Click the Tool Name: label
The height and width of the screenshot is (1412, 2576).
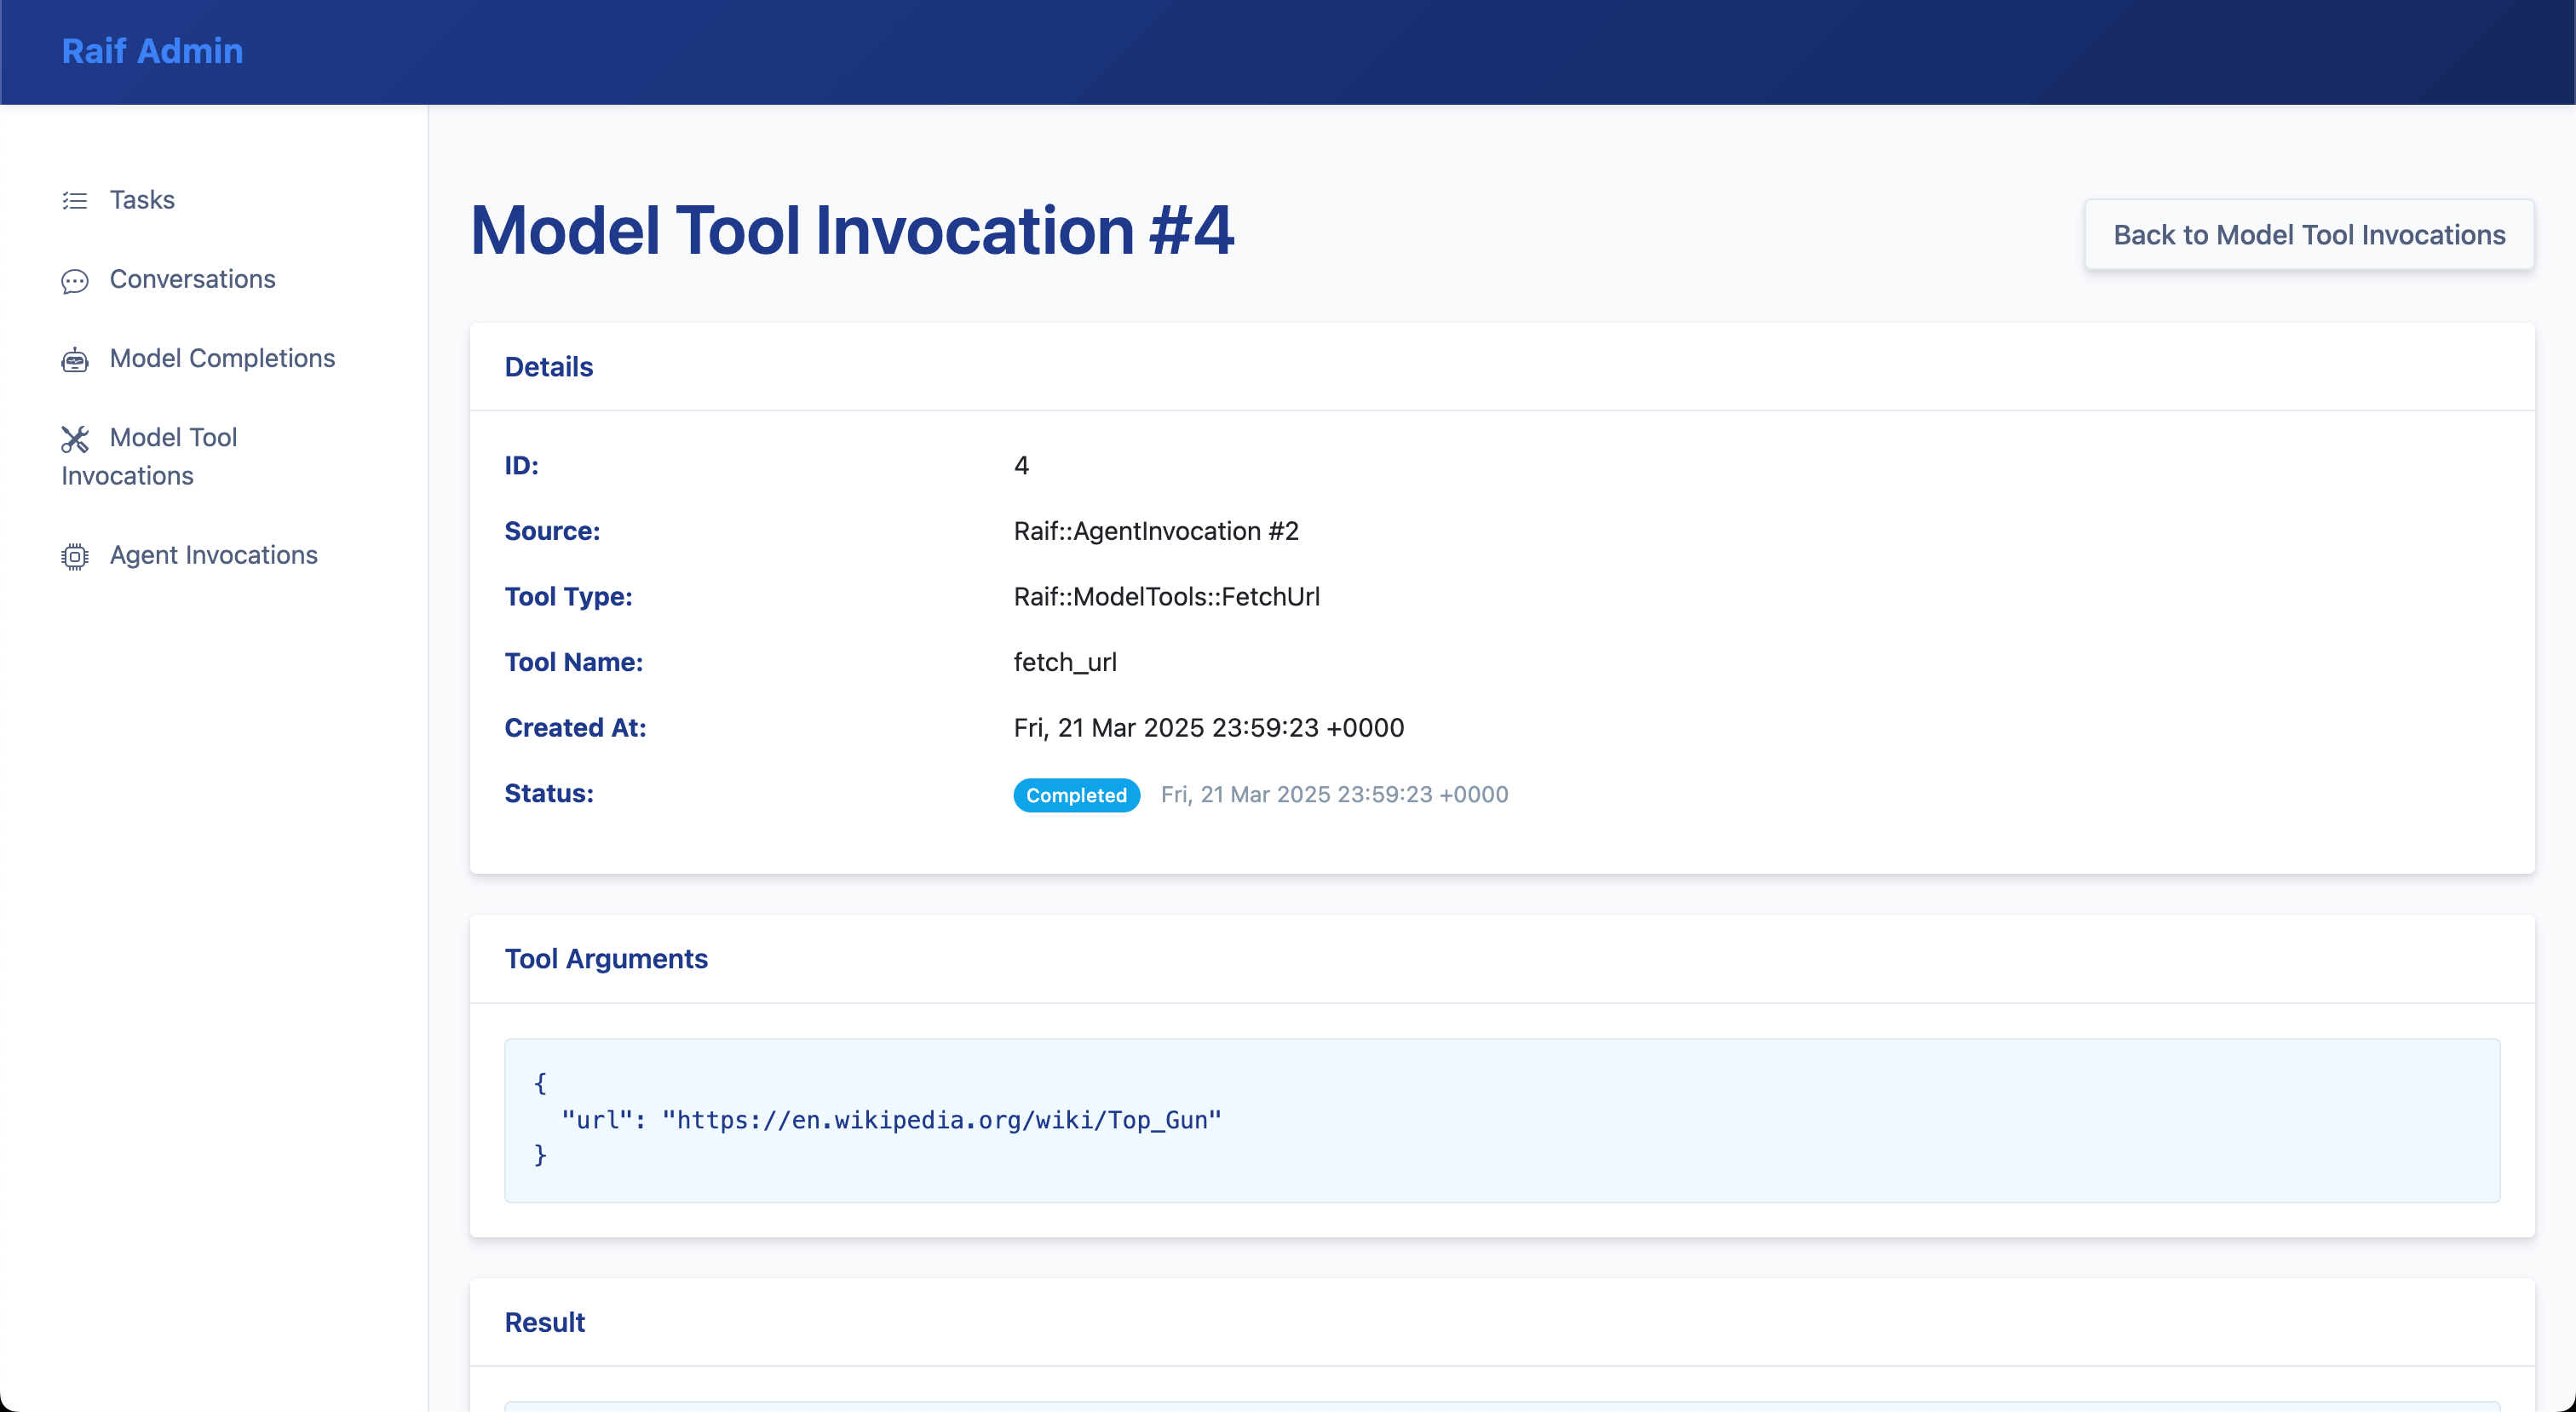[574, 663]
